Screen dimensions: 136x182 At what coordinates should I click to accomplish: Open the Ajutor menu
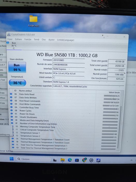click(52, 40)
